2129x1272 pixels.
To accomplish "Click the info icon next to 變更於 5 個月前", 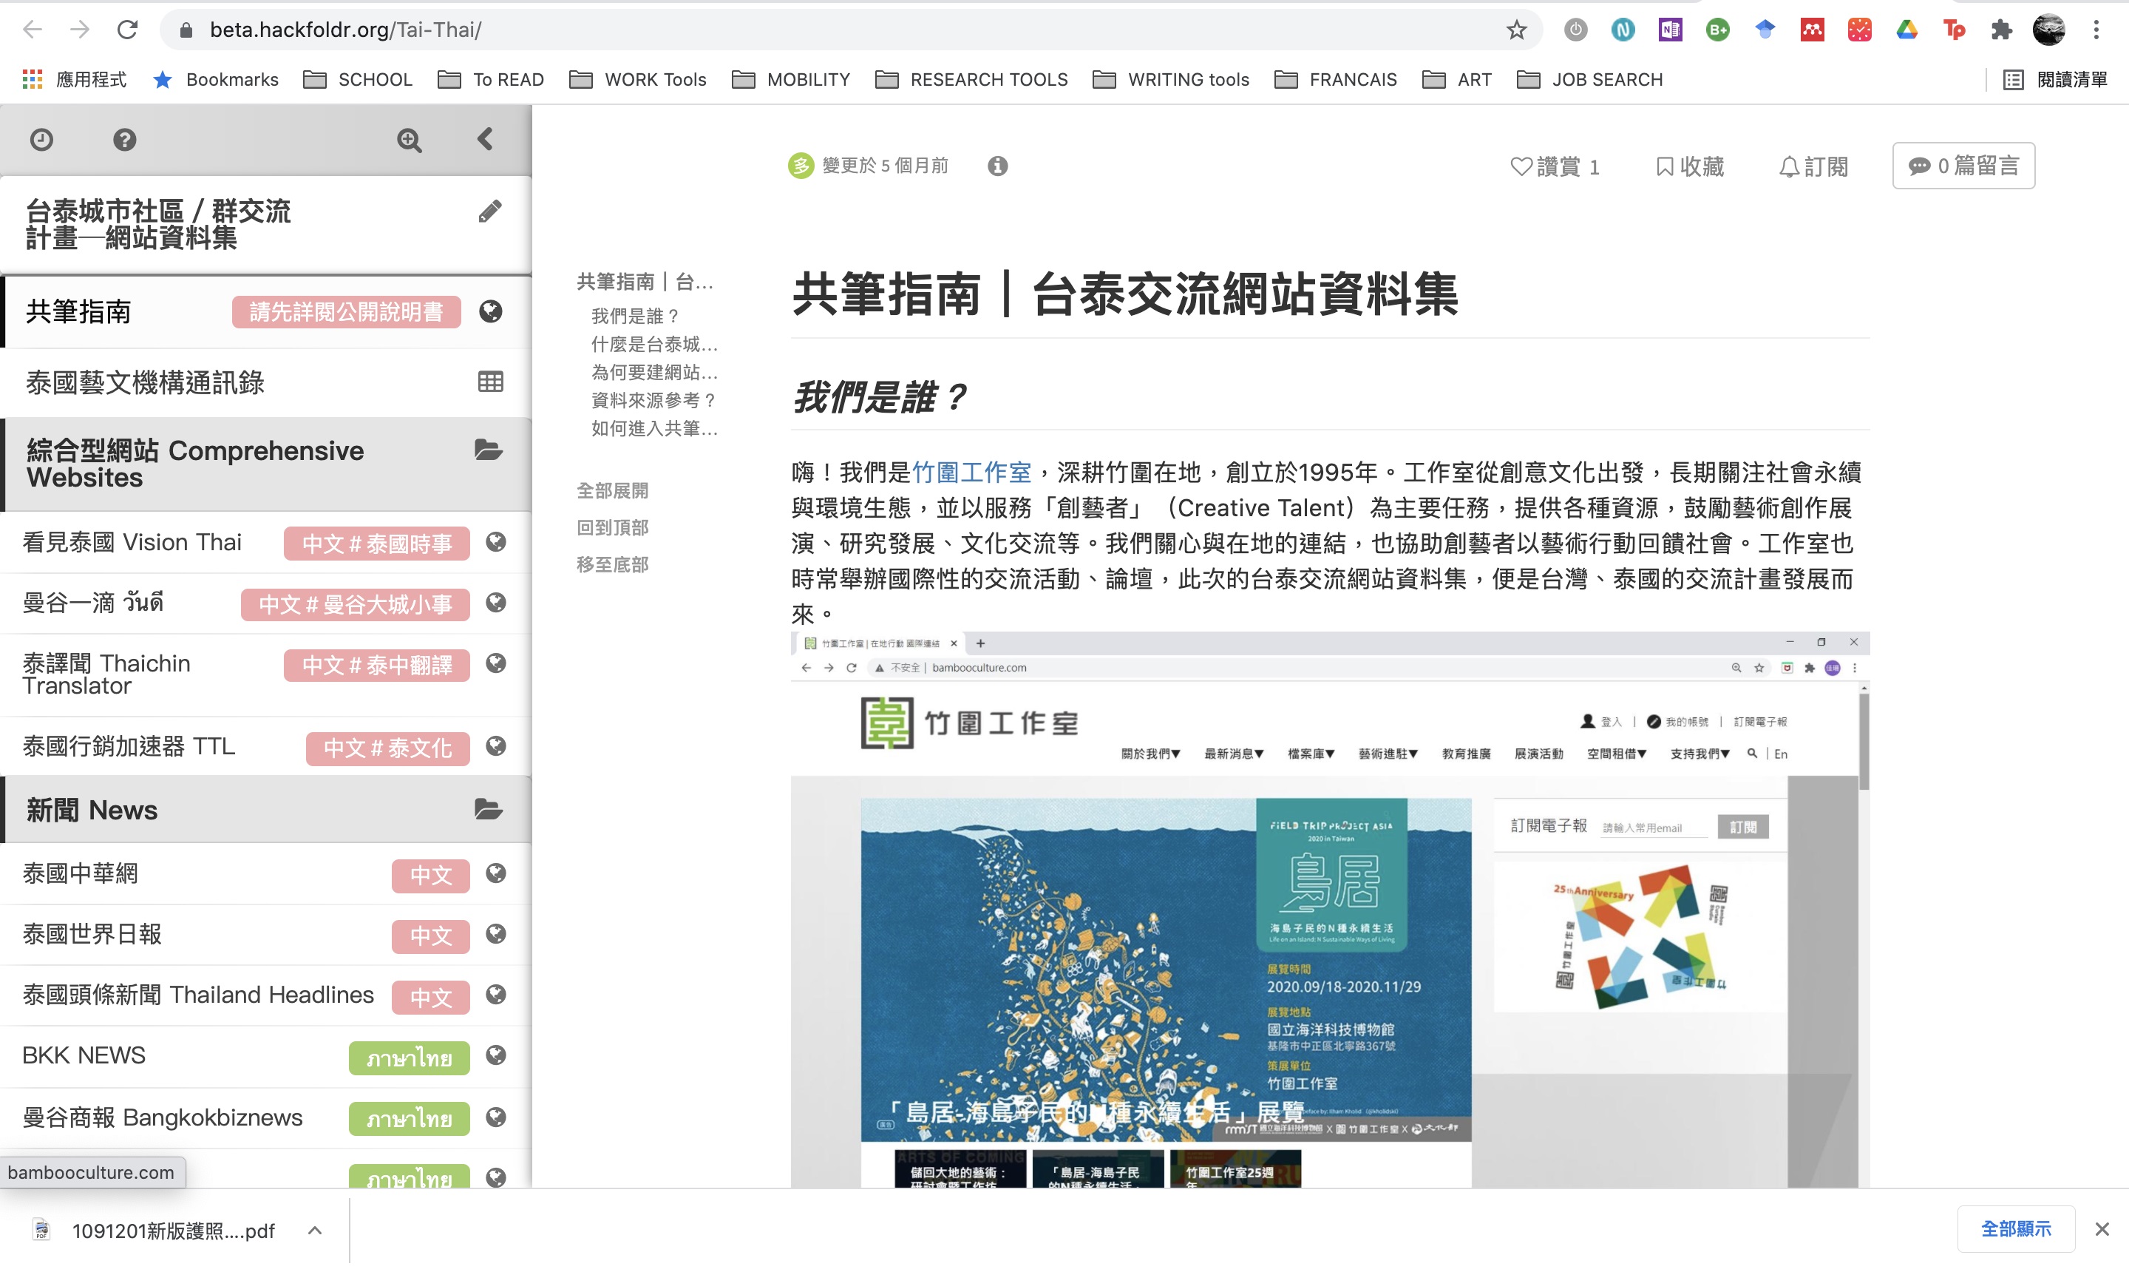I will click(x=997, y=166).
